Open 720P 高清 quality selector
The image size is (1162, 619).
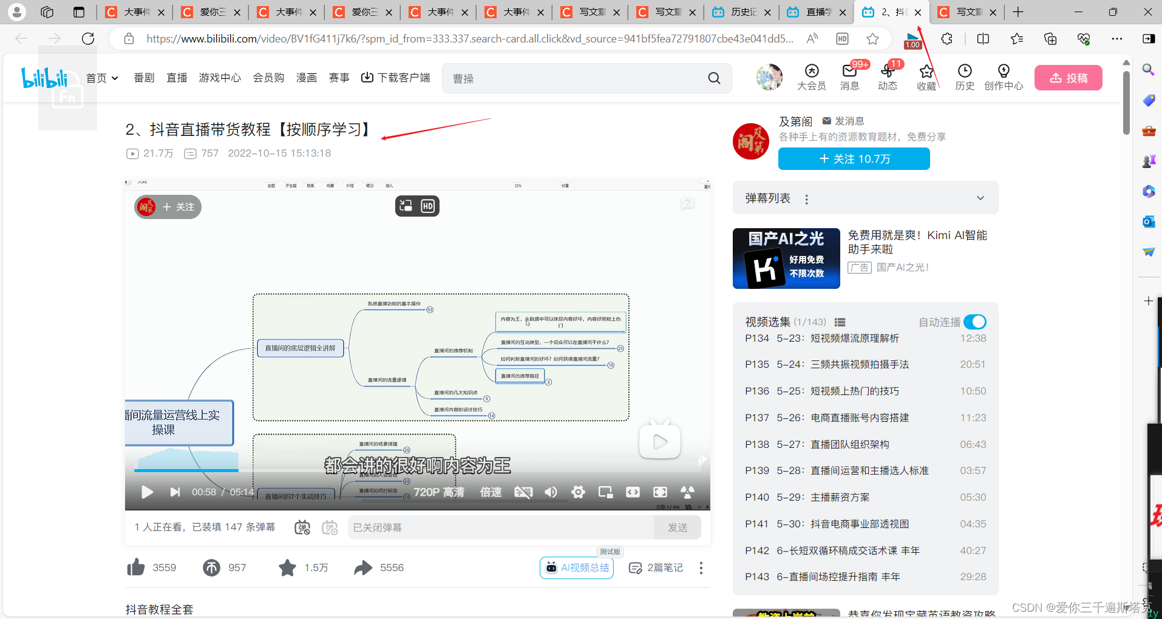point(439,492)
